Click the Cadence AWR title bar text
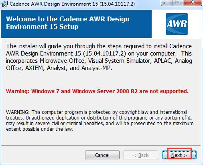203x165 pixels. coord(72,4)
